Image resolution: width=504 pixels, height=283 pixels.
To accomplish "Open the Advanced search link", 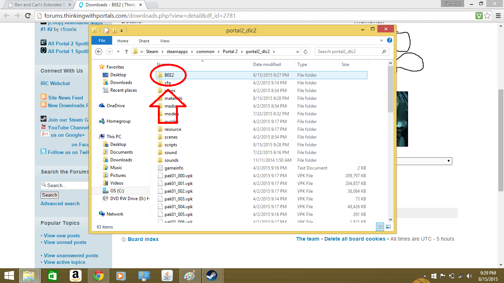I will coord(60,203).
